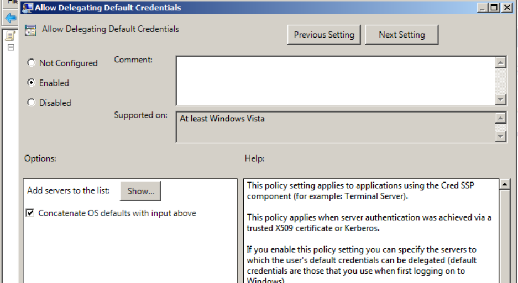Open the server list with Show...
Viewport: 518px width, 283px height.
point(140,191)
